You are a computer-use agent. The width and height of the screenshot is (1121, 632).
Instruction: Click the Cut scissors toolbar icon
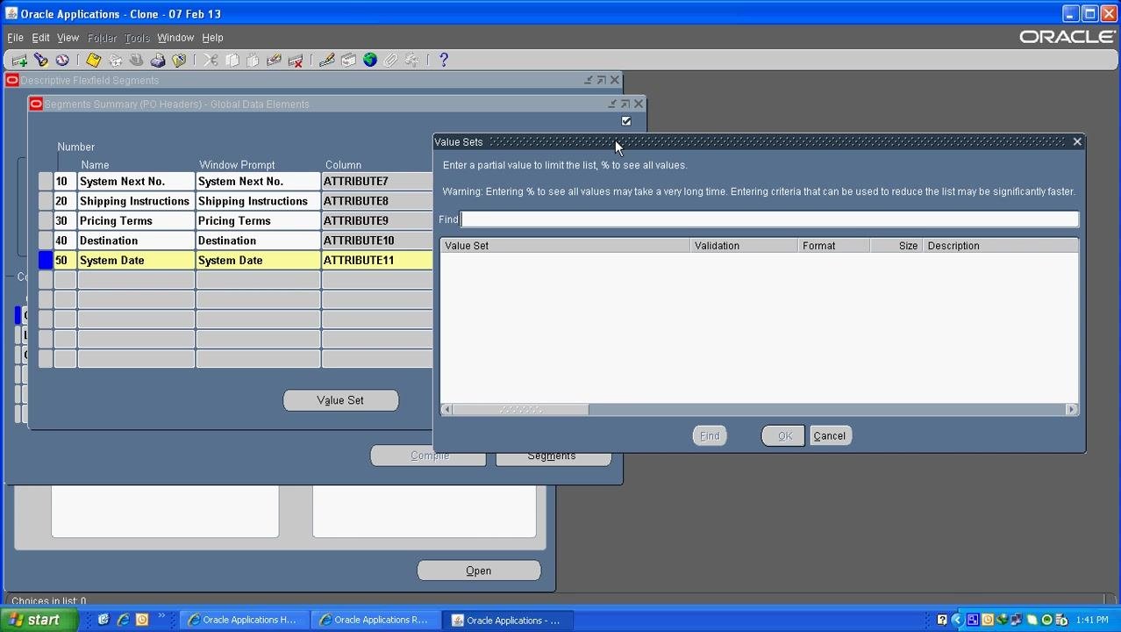[211, 60]
